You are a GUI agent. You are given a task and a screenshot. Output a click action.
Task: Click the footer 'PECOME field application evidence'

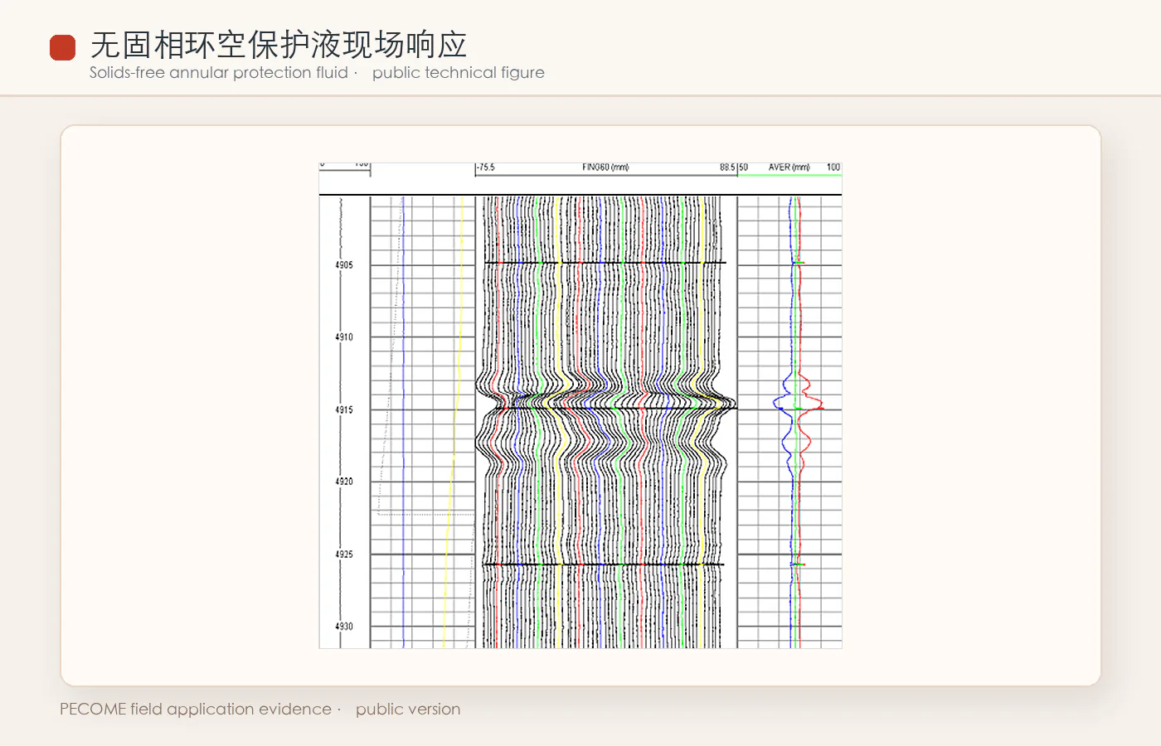click(x=196, y=709)
